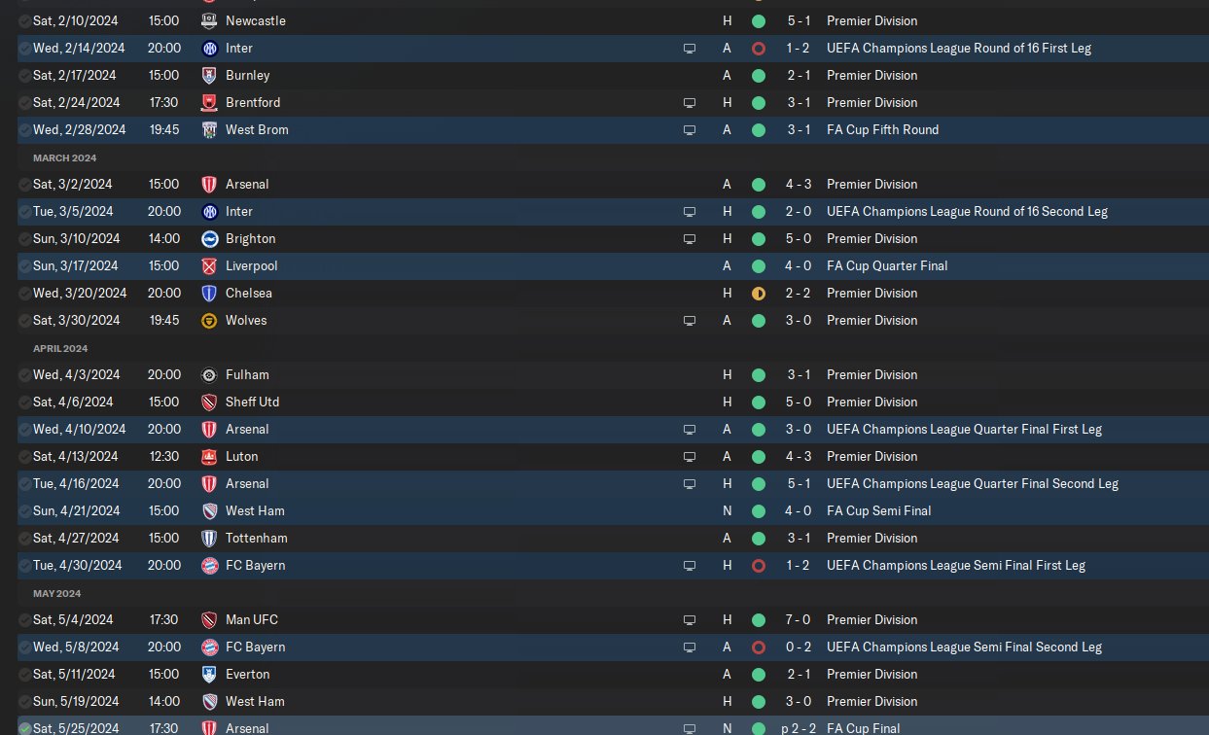The width and height of the screenshot is (1209, 735).
Task: Click the Tottenham club badge
Action: pos(208,538)
